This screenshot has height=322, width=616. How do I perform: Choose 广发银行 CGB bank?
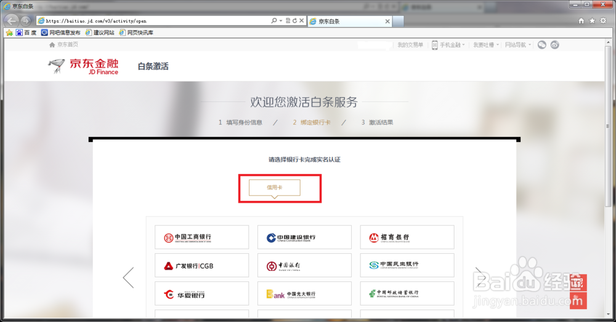(201, 265)
